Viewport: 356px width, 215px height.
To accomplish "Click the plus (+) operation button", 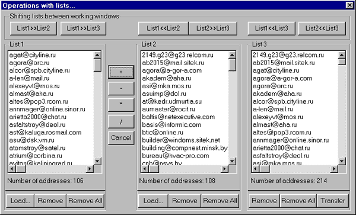I will pos(121,72).
